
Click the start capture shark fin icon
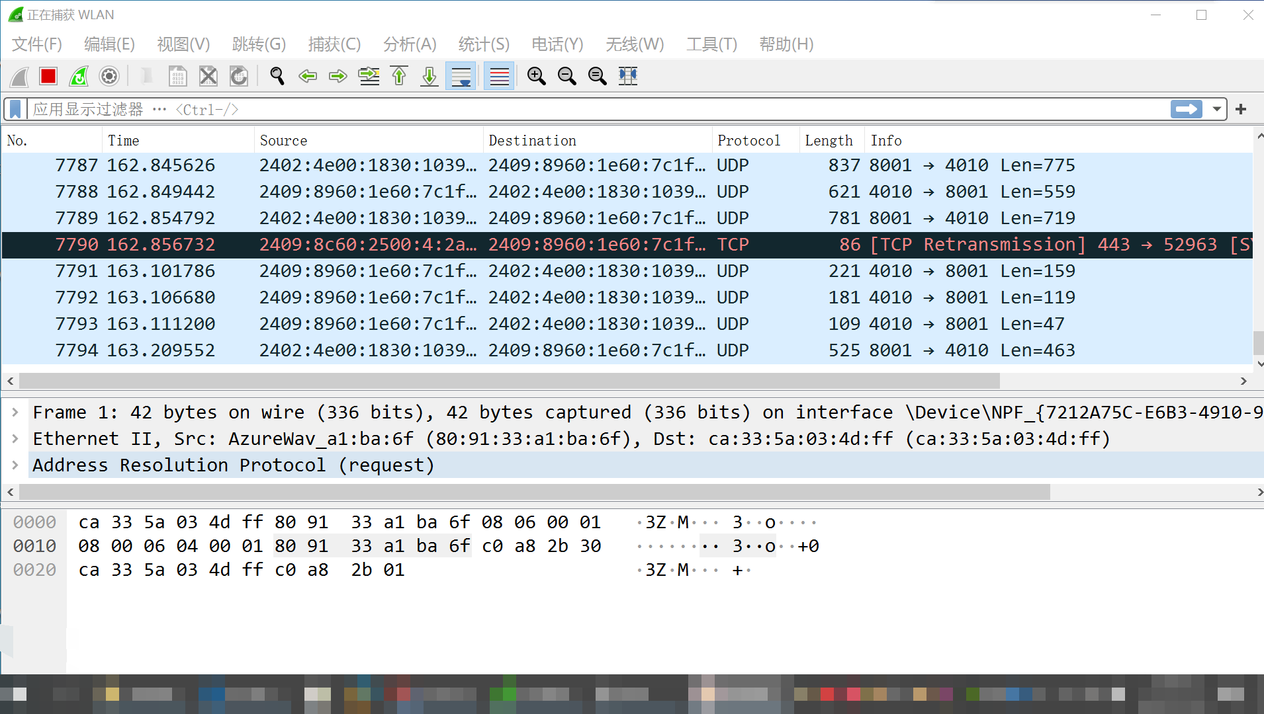(x=19, y=77)
